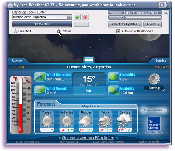Open Lawn and Garden Weather link
175x151 pixels.
(x=109, y=142)
